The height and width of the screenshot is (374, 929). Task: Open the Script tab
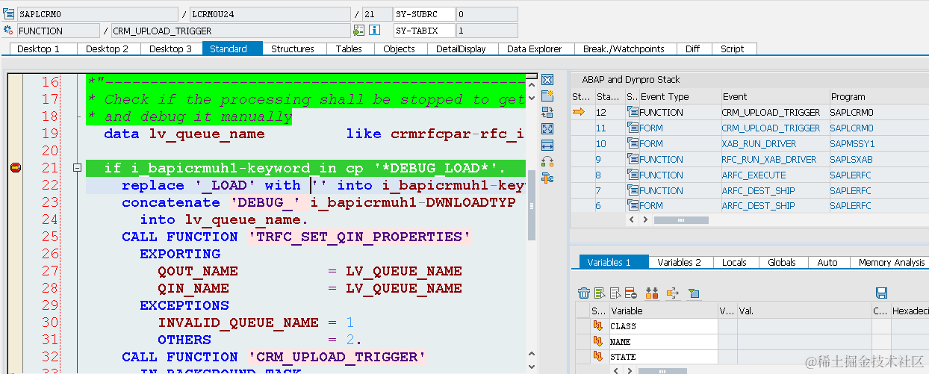[x=733, y=49]
